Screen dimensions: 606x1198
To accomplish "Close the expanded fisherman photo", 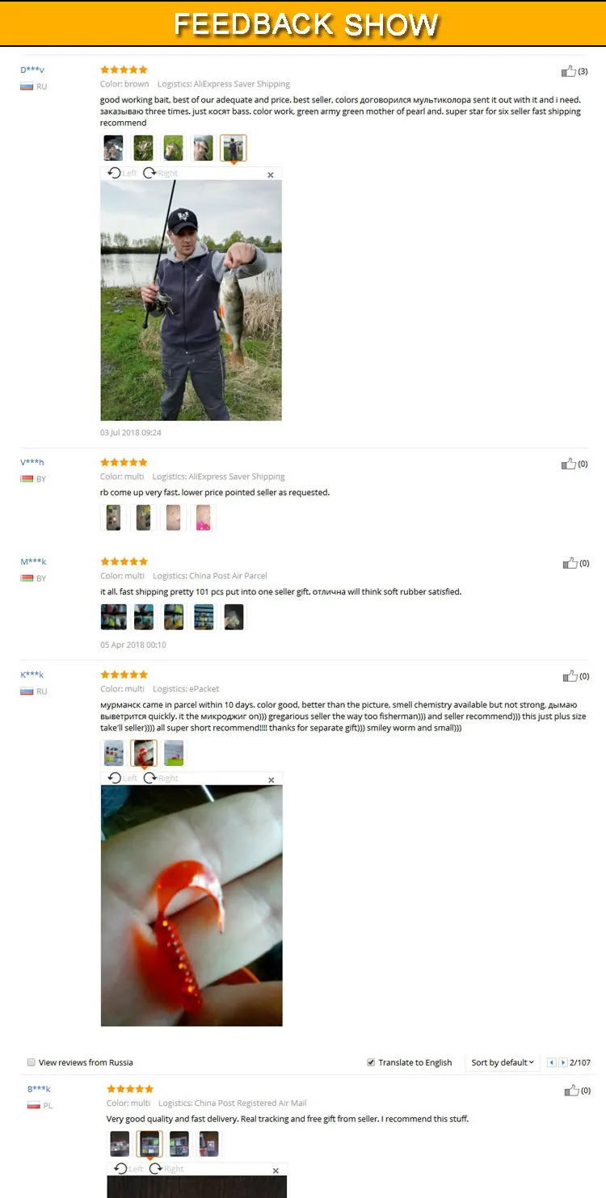I will pos(271,174).
